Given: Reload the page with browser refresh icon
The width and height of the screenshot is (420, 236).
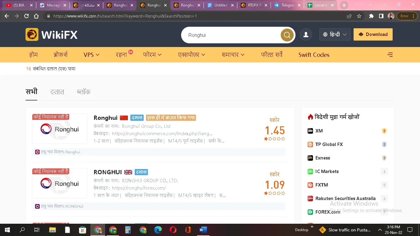Looking at the screenshot, I should point(26,16).
